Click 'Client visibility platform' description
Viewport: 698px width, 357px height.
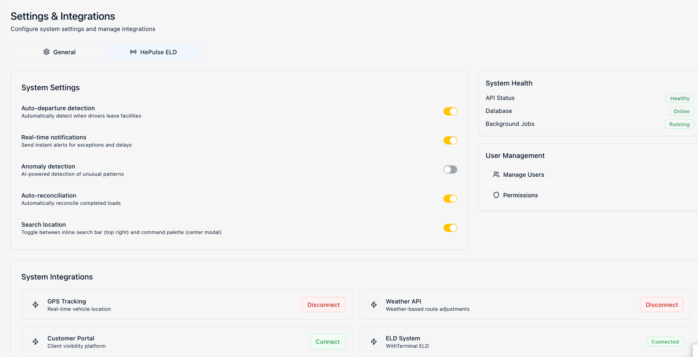(x=76, y=346)
